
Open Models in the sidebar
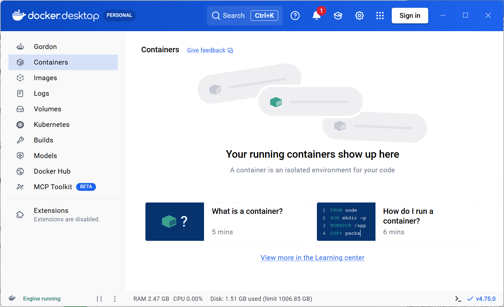click(x=63, y=156)
